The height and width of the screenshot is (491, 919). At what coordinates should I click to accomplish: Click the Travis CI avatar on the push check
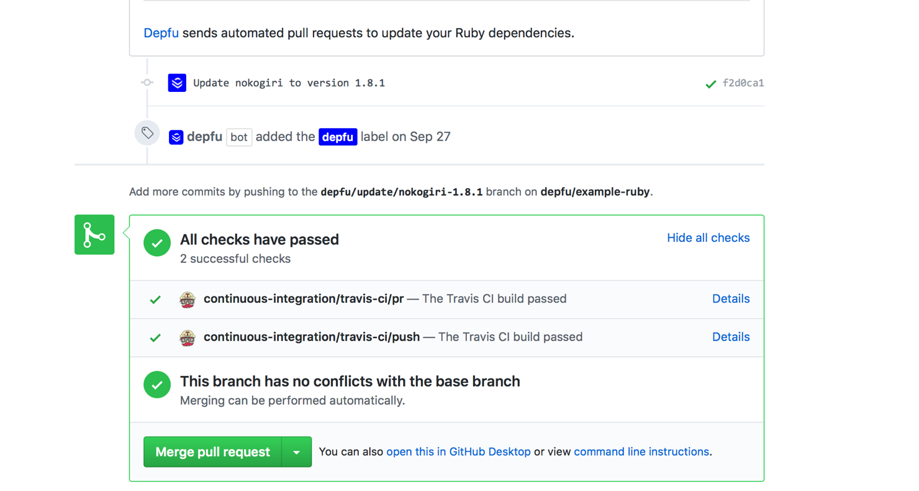[188, 338]
